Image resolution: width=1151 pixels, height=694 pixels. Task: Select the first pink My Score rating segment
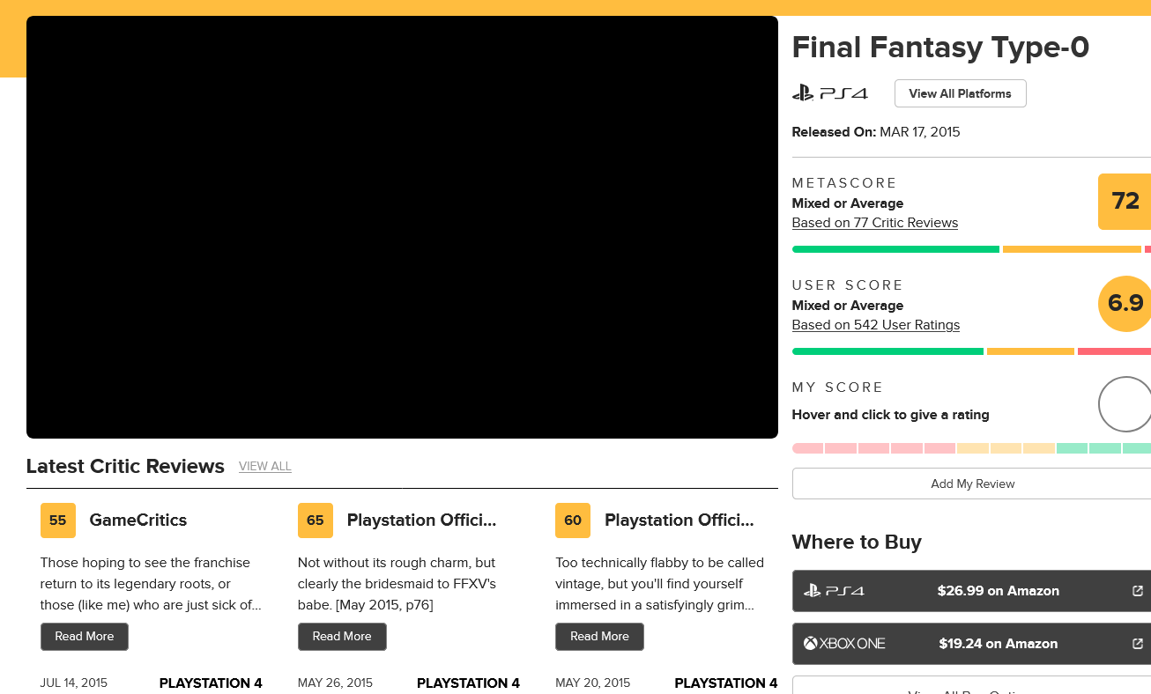807,448
